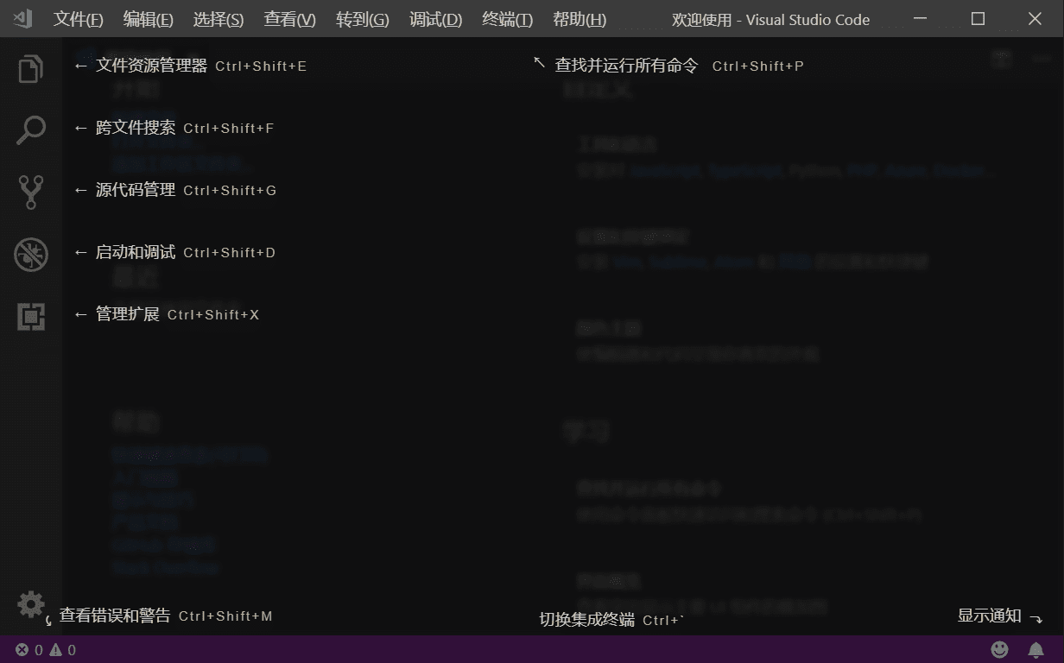This screenshot has width=1064, height=663.
Task: Open the Explorer files icon in activity bar
Action: (x=30, y=68)
